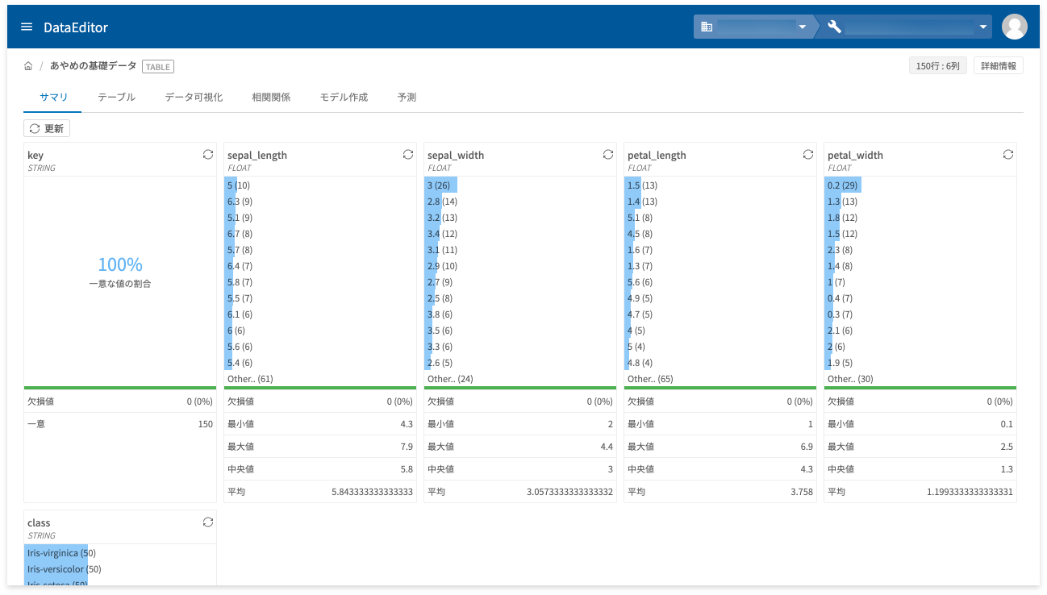Click the organization building icon
This screenshot has height=595, width=1047.
(x=707, y=27)
